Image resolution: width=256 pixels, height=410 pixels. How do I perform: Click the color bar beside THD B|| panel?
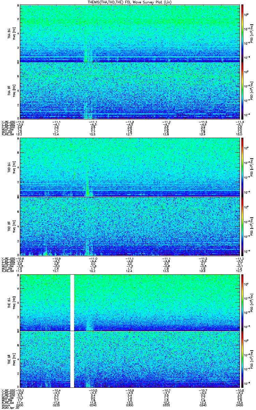[x=242, y=226]
